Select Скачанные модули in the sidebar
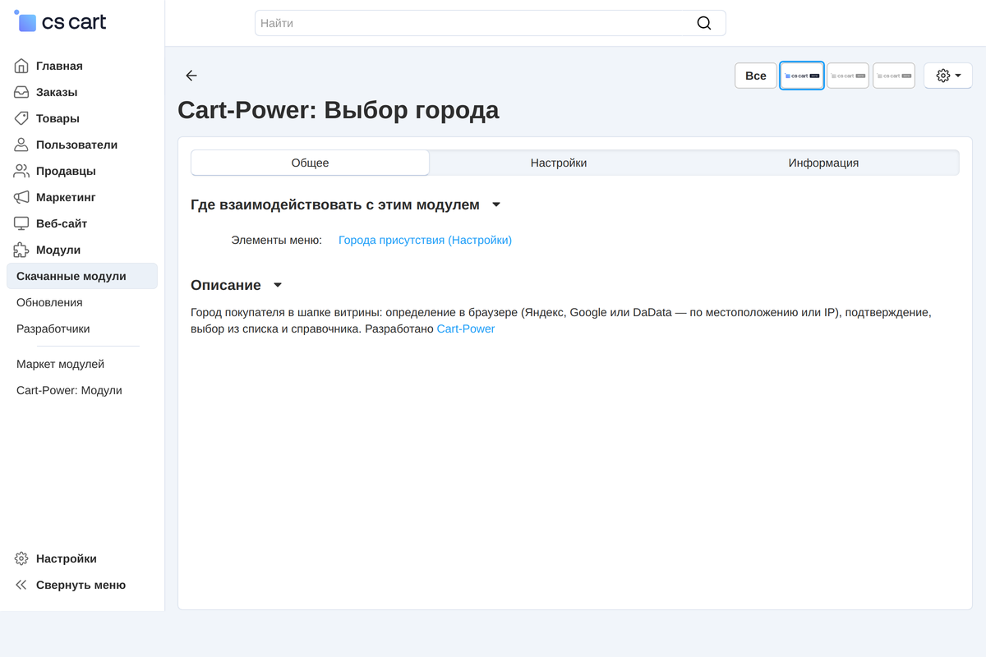 point(82,276)
